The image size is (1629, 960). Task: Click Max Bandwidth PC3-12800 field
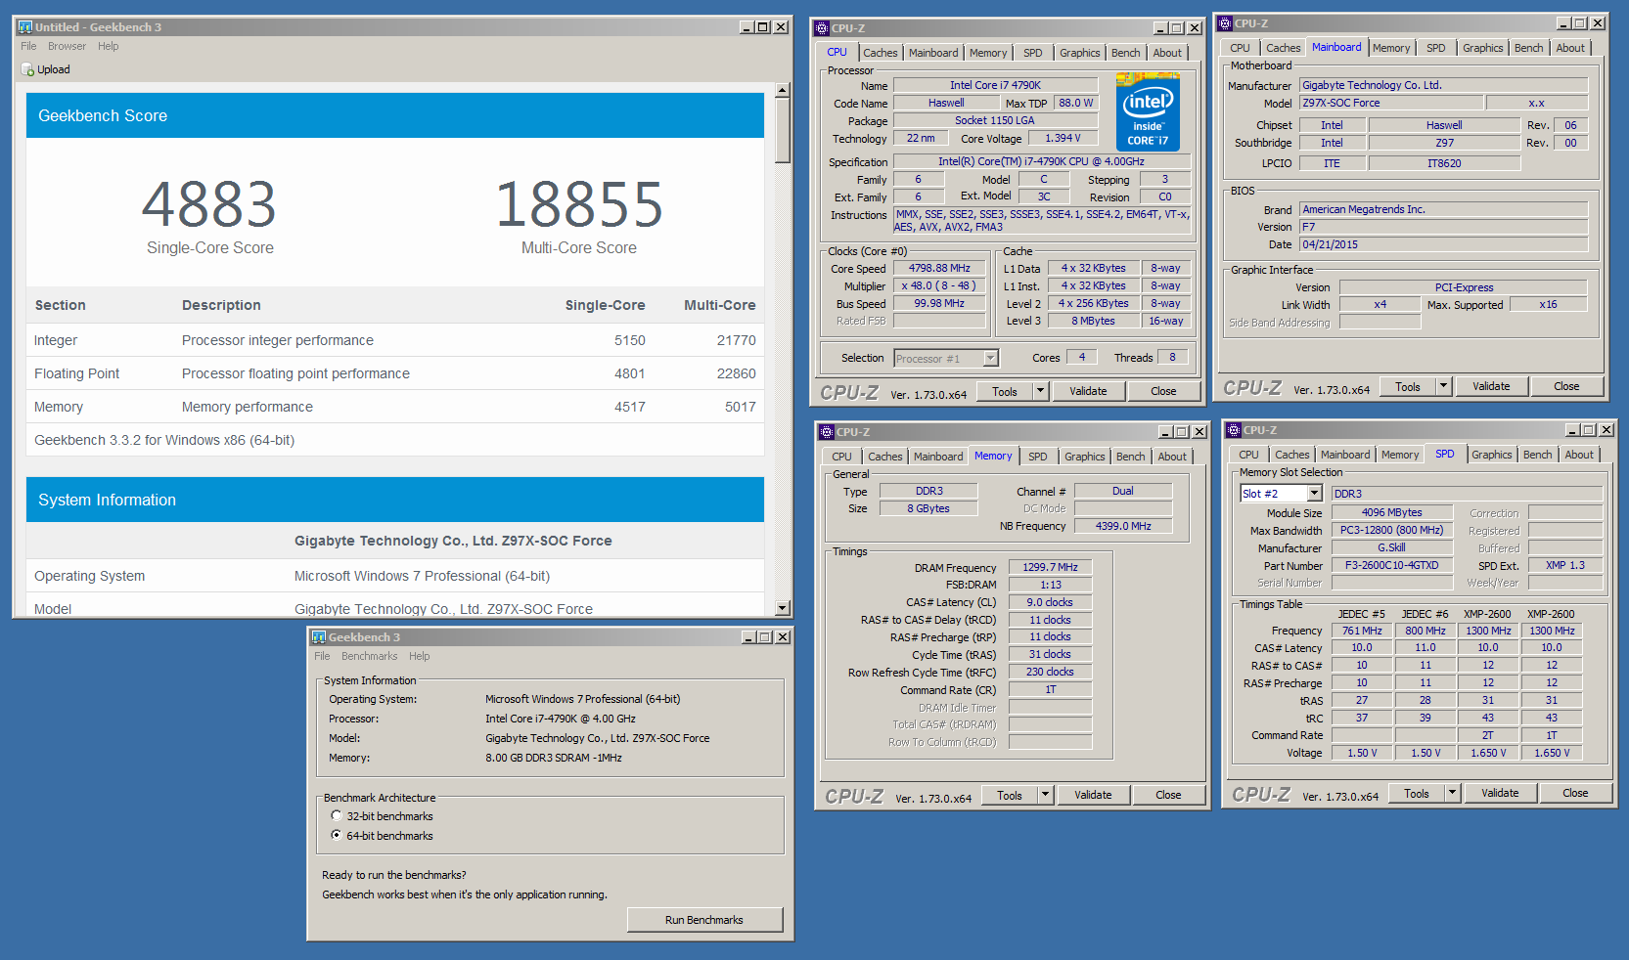1391,531
